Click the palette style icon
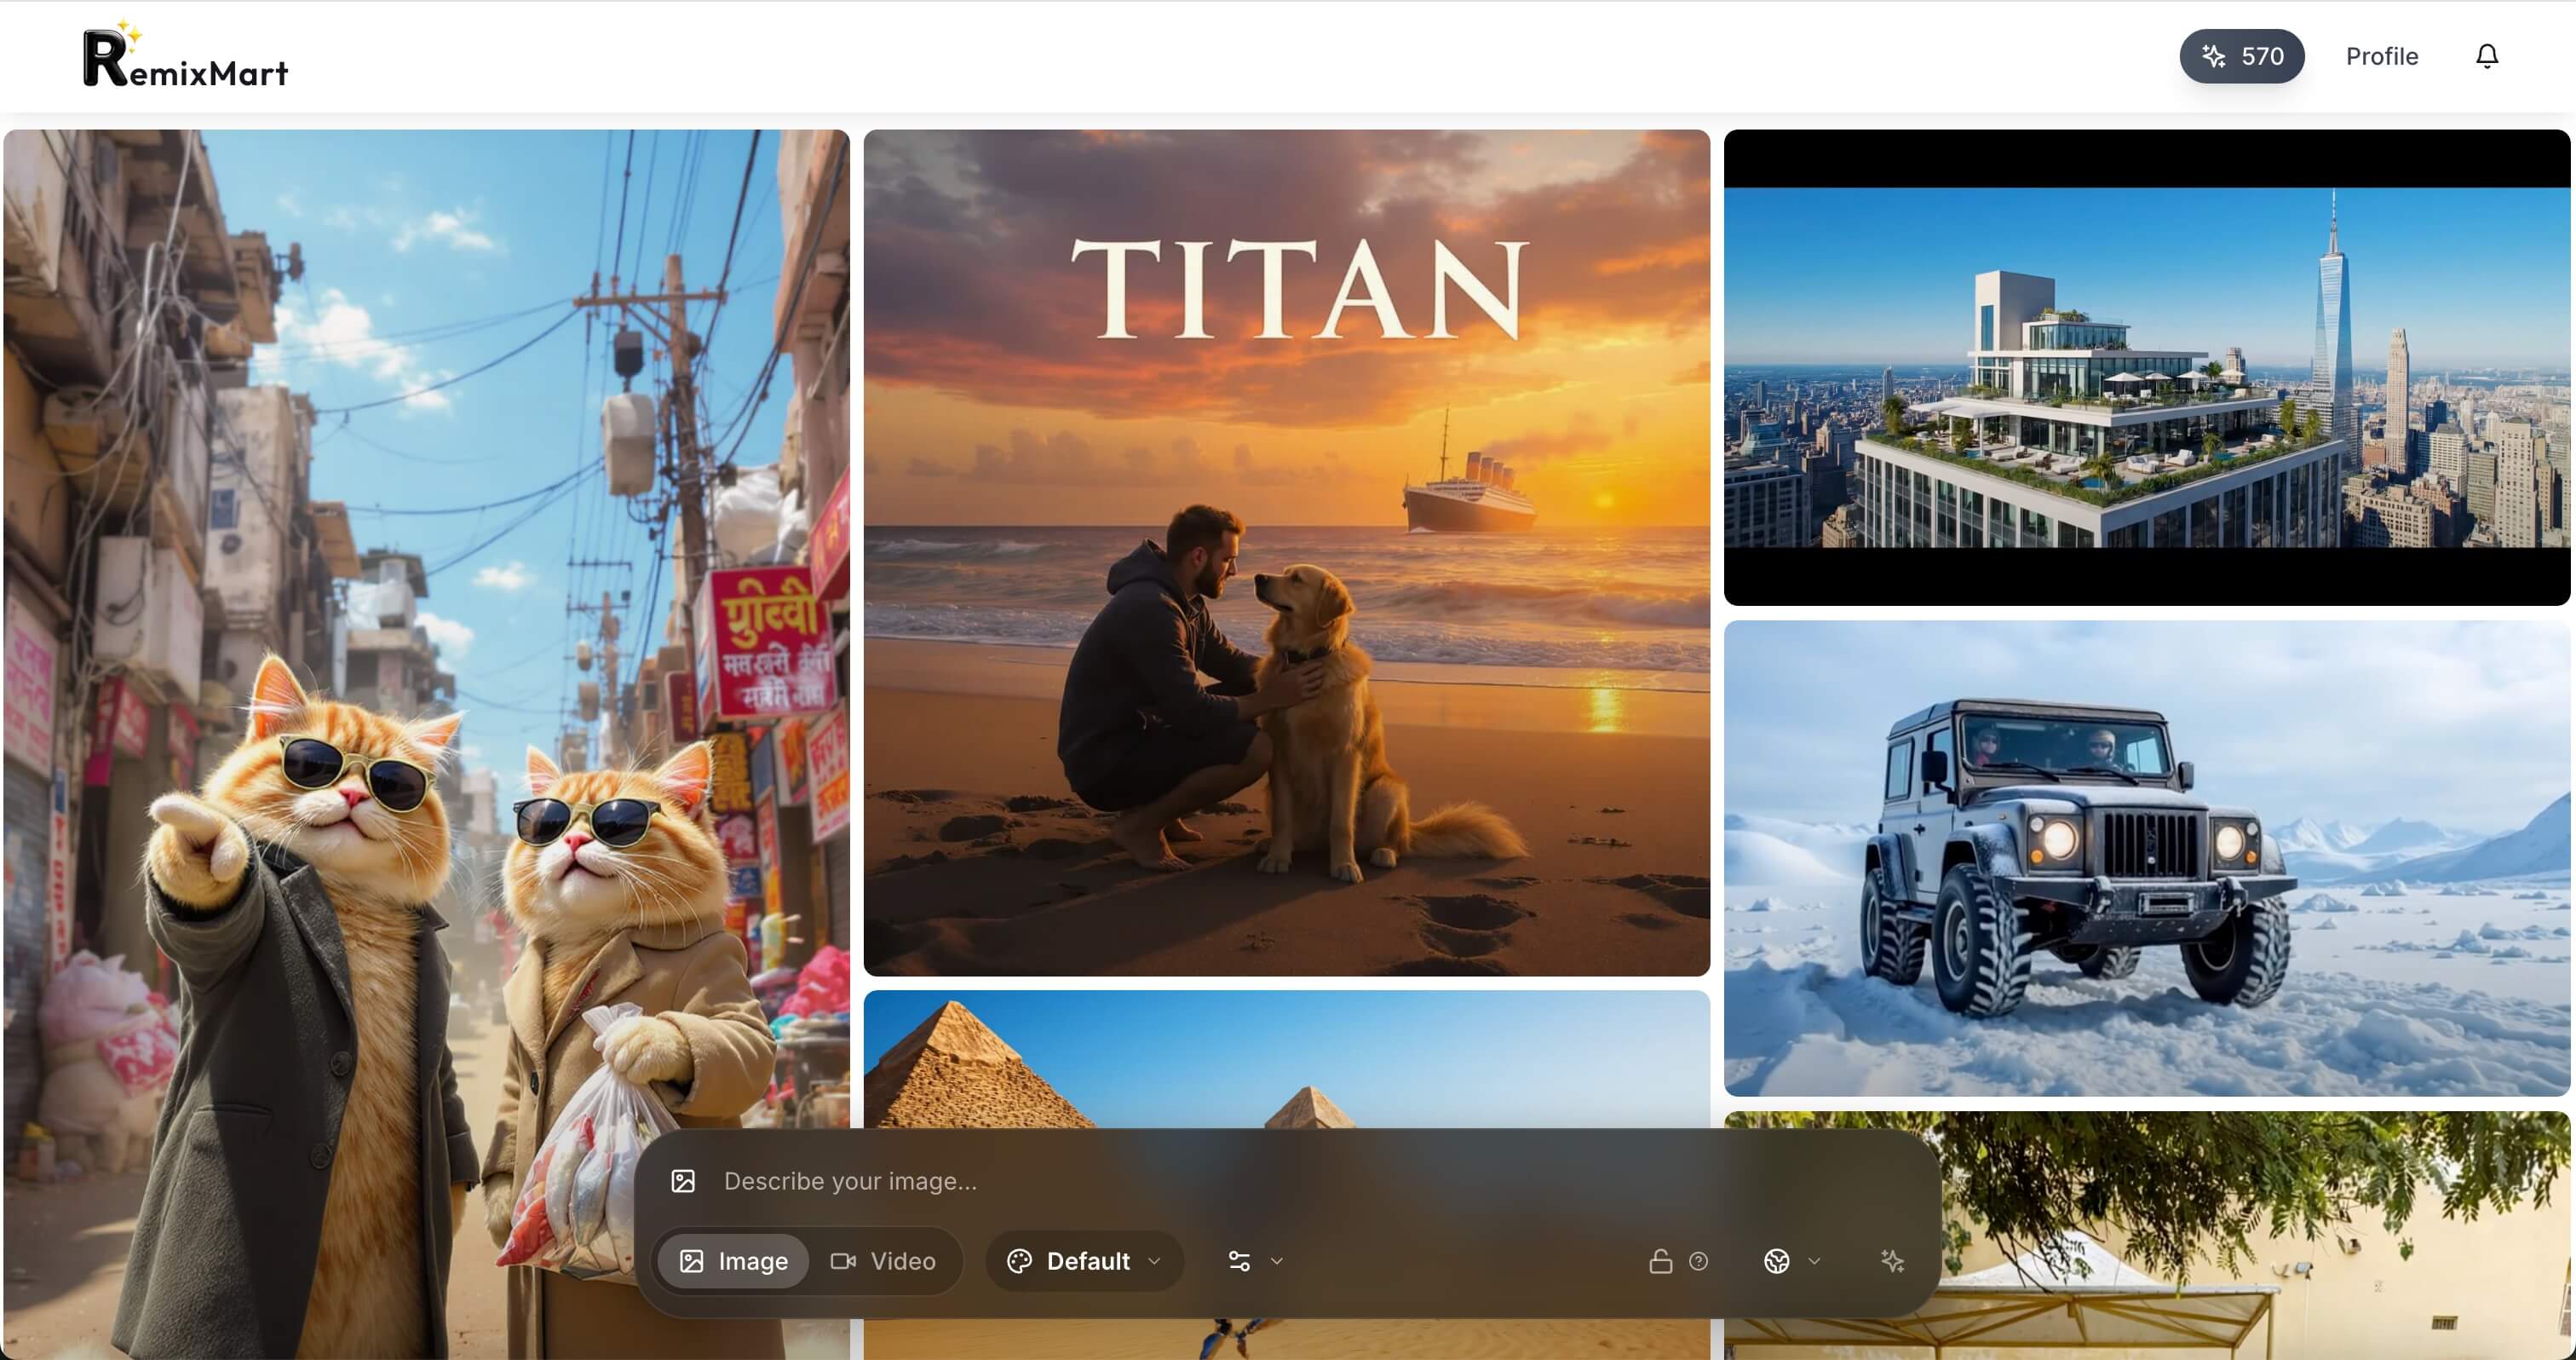Screen dimensions: 2576x1360 click(1019, 1261)
